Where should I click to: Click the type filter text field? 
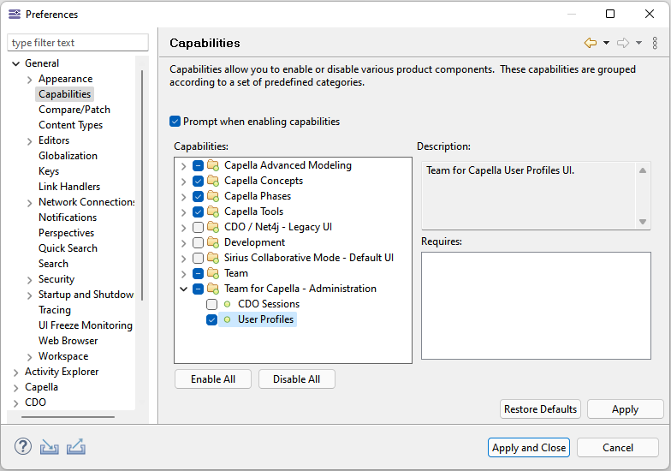point(77,43)
